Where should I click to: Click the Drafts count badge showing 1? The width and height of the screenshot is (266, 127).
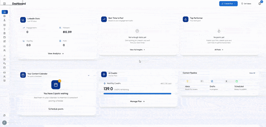[x=202, y=81]
